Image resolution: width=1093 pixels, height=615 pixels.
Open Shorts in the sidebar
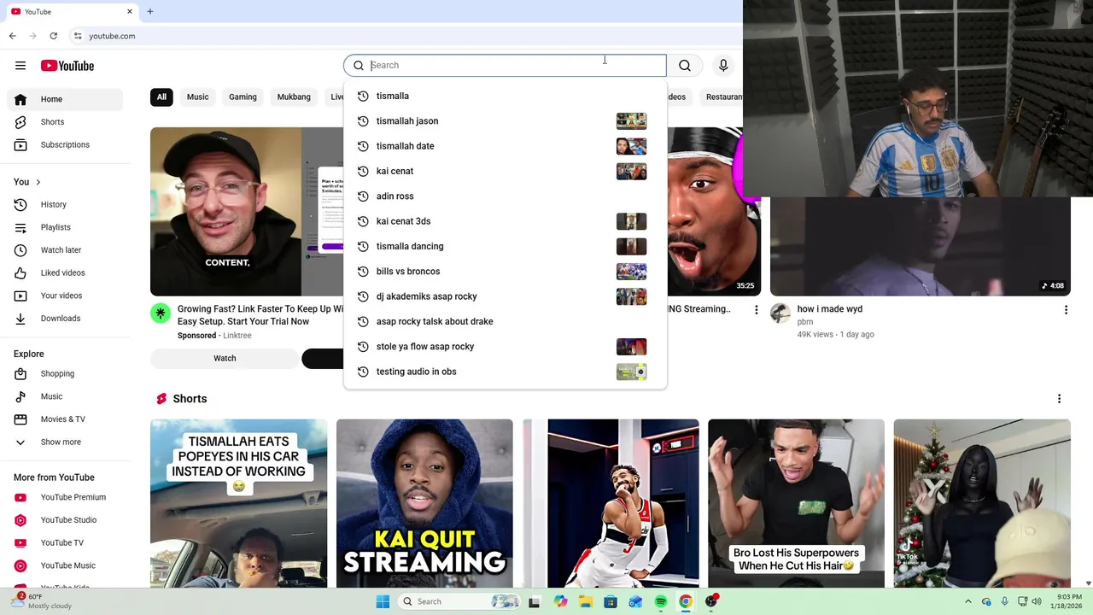pyautogui.click(x=65, y=122)
